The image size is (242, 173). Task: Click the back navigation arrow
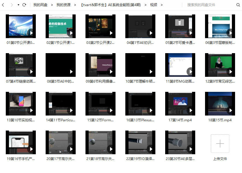coord(3,5)
